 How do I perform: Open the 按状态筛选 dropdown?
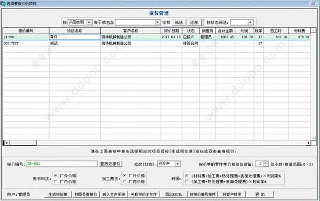(251, 22)
